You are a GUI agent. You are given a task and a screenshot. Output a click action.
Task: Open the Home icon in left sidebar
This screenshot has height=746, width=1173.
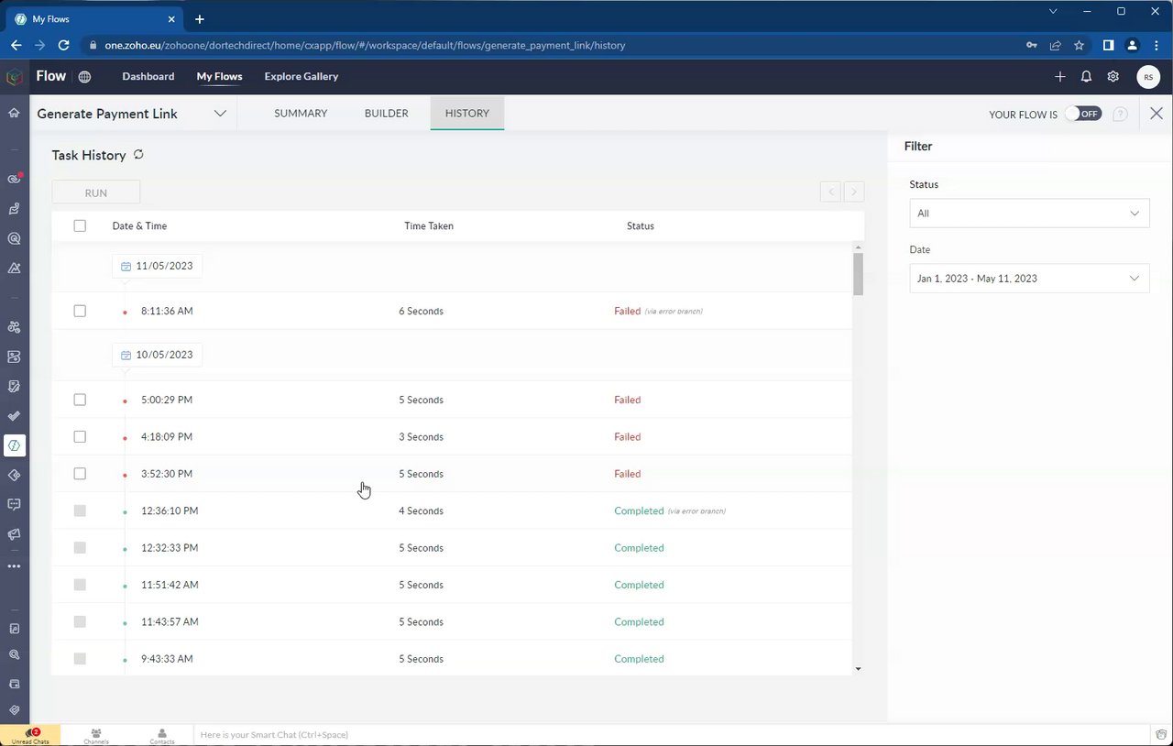(x=14, y=113)
